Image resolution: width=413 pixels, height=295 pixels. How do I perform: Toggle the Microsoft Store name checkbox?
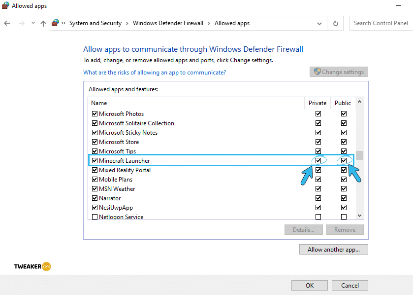[x=95, y=142]
